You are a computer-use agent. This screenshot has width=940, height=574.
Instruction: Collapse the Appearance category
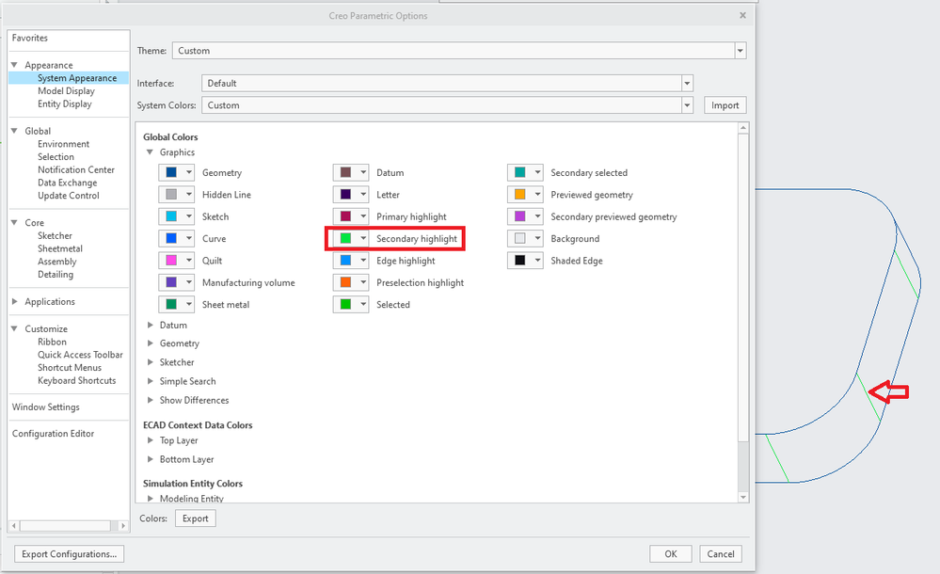(x=14, y=65)
